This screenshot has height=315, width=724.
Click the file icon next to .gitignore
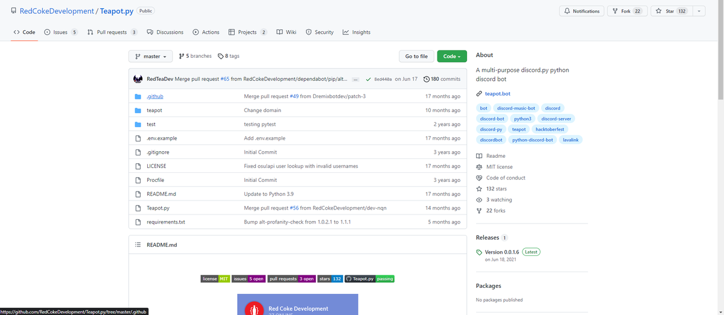(138, 152)
